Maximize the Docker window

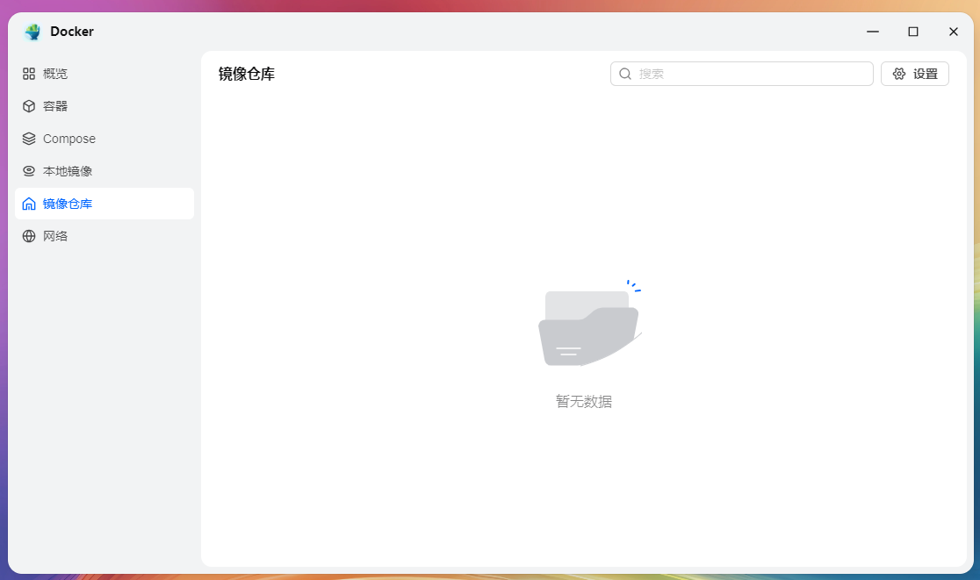click(913, 32)
